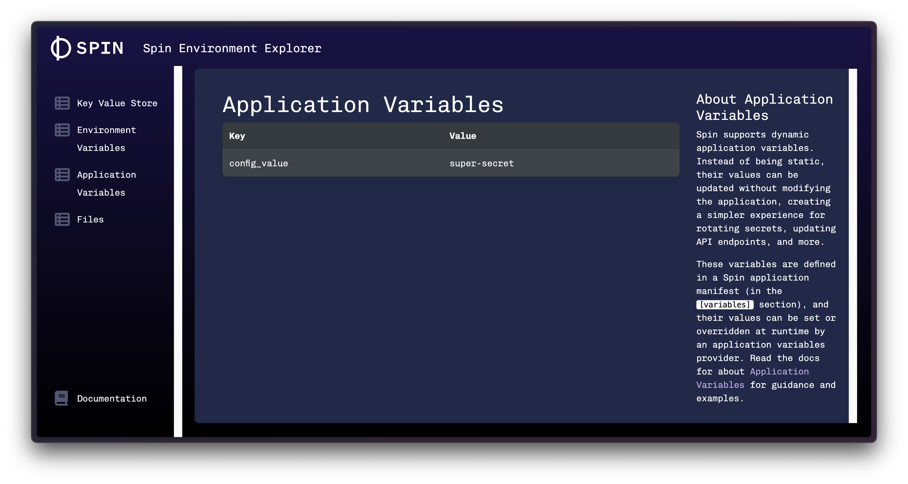This screenshot has height=484, width=908.
Task: Open Documentation from the sidebar
Action: [x=111, y=398]
